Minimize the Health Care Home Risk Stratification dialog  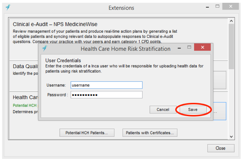[x=179, y=48]
